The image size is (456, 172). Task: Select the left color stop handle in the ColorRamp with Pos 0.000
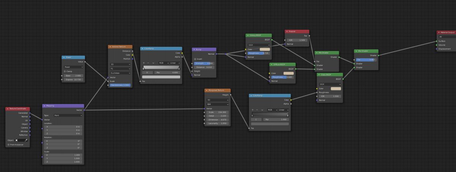click(144, 69)
